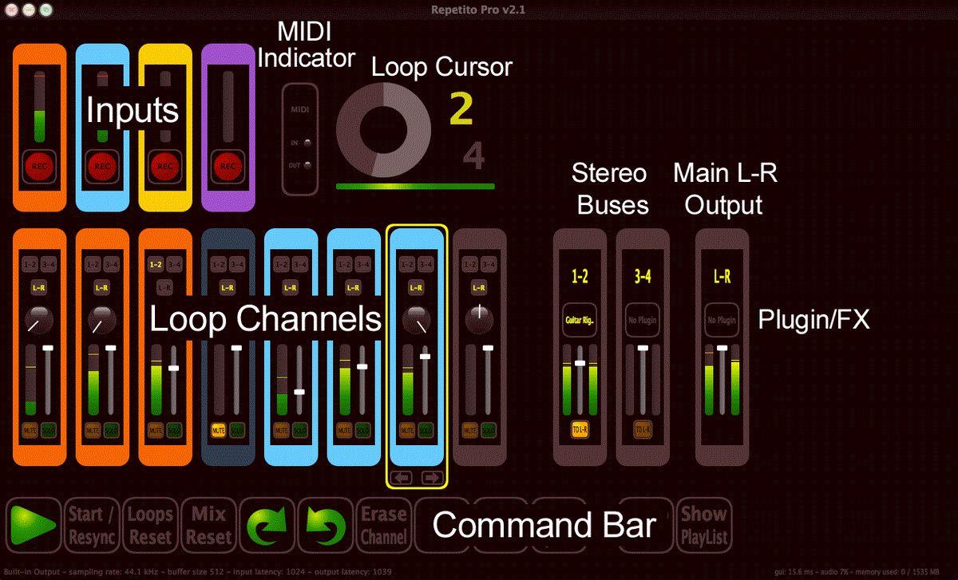Open the No Plugin slot on L-R output
This screenshot has height=580, width=958.
pos(722,320)
